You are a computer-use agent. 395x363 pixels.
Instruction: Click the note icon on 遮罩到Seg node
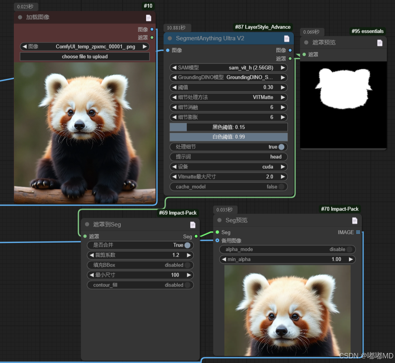193,225
